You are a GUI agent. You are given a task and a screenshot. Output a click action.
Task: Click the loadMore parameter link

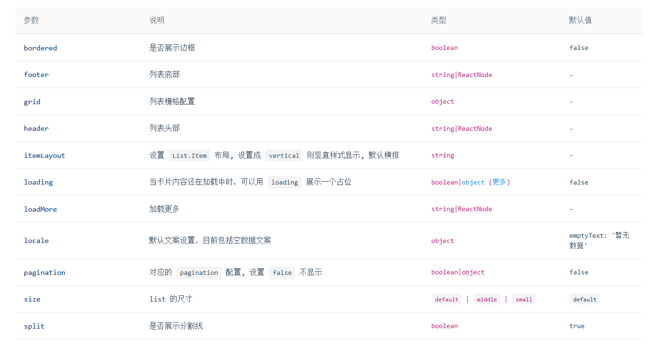(x=40, y=209)
